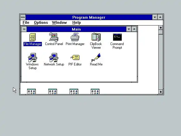
Task: Open the File menu
Action: [x=26, y=23]
